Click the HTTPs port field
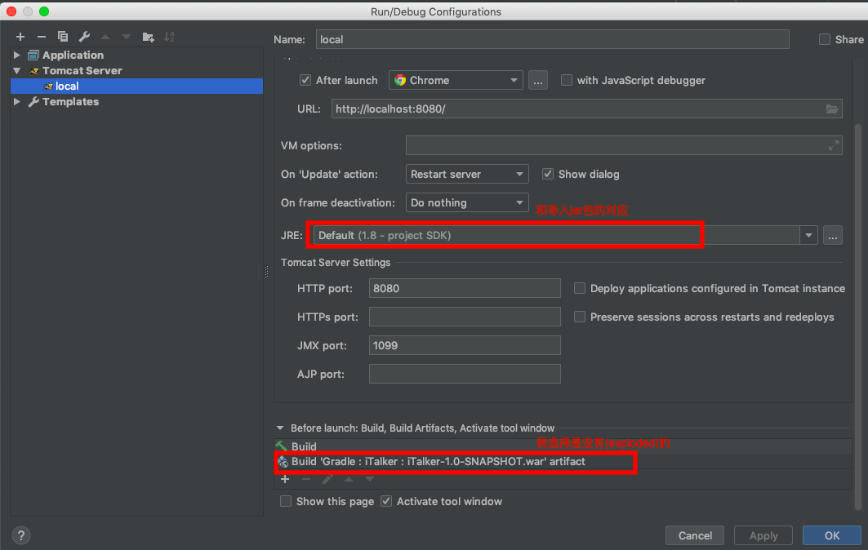The width and height of the screenshot is (868, 550). tap(465, 317)
